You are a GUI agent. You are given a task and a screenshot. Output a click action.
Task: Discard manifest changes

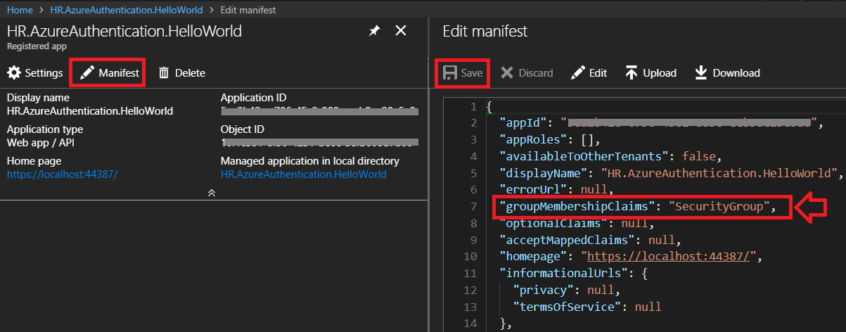(x=527, y=72)
